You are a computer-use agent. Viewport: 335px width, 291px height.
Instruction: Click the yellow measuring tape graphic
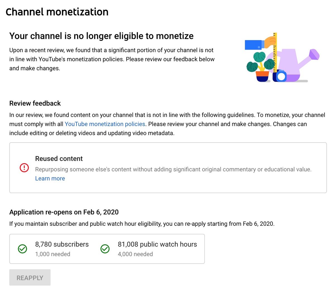click(275, 52)
